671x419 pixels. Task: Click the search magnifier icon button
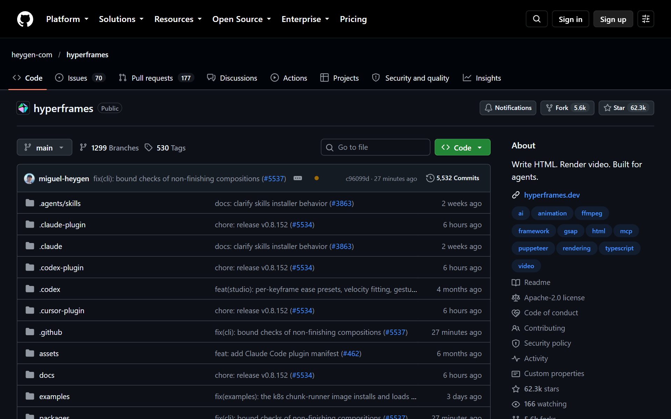click(x=536, y=19)
